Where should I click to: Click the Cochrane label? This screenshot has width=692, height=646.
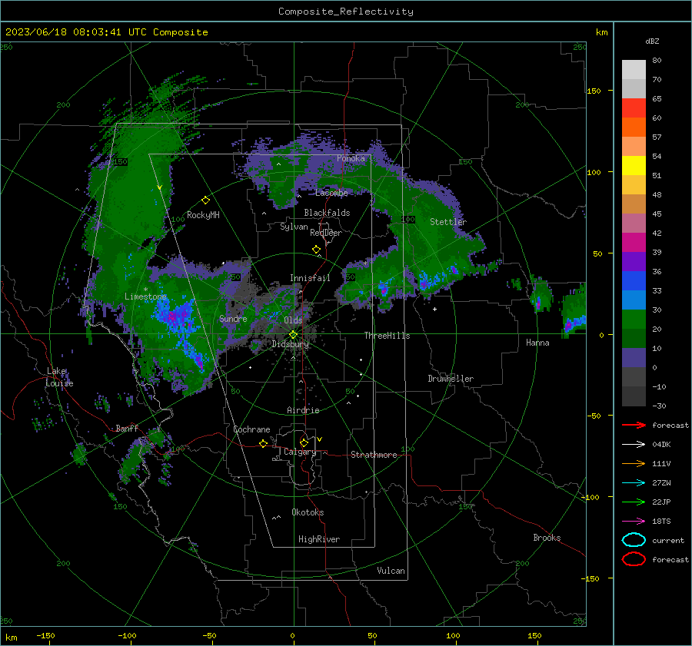click(251, 429)
